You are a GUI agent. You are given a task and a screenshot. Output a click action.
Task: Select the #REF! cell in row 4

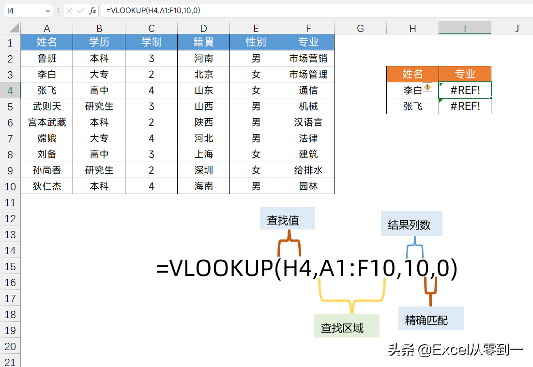(x=465, y=90)
